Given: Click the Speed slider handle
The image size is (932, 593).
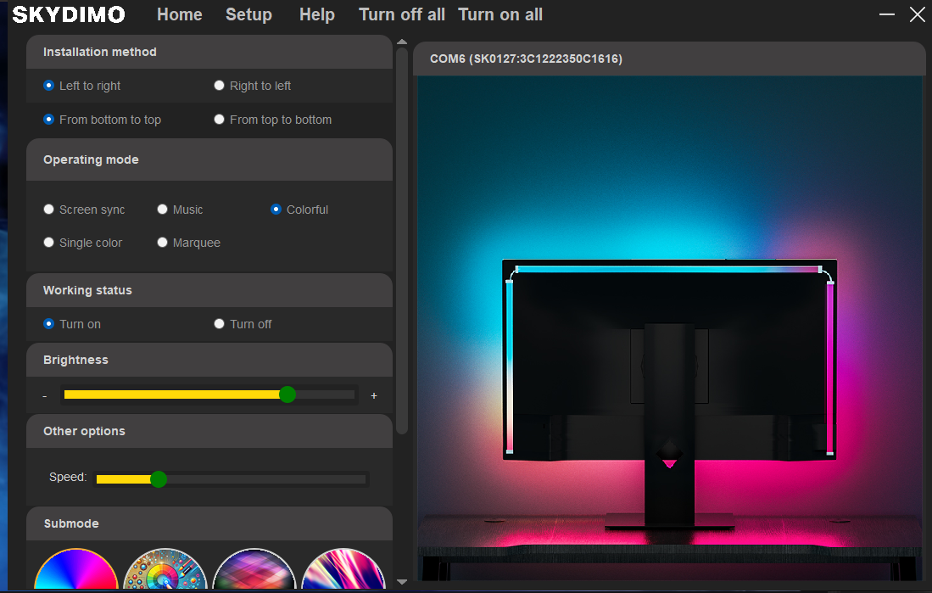Looking at the screenshot, I should point(159,478).
